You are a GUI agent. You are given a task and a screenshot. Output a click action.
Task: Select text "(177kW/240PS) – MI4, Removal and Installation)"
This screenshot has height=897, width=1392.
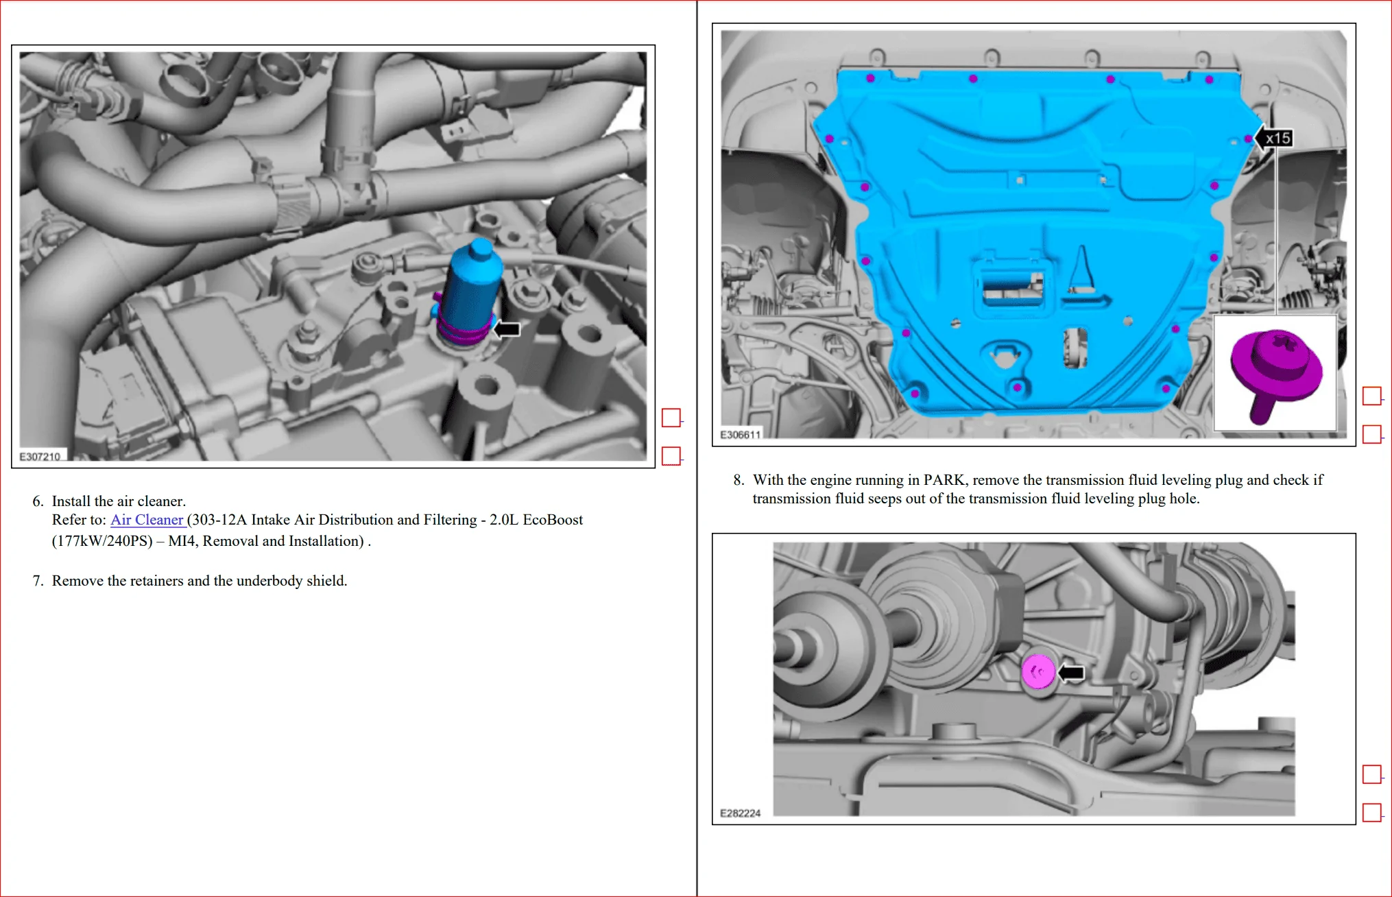208,541
